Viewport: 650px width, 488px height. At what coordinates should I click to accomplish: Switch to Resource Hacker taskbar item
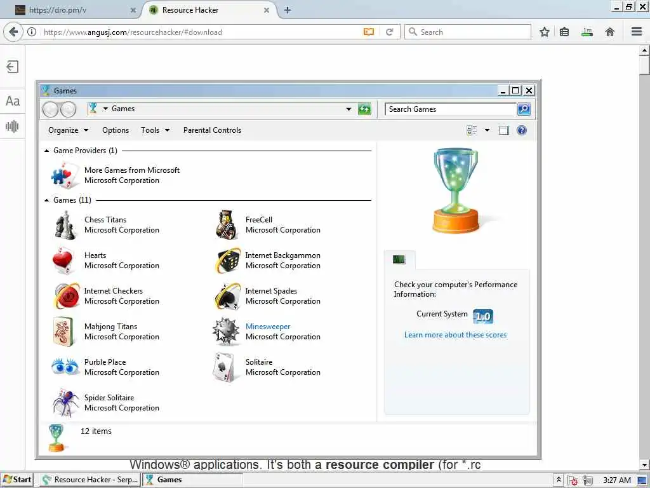coord(90,480)
